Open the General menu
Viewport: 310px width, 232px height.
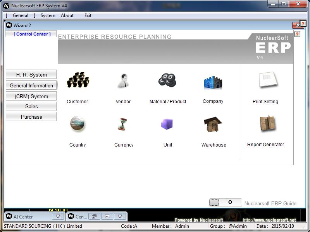21,15
